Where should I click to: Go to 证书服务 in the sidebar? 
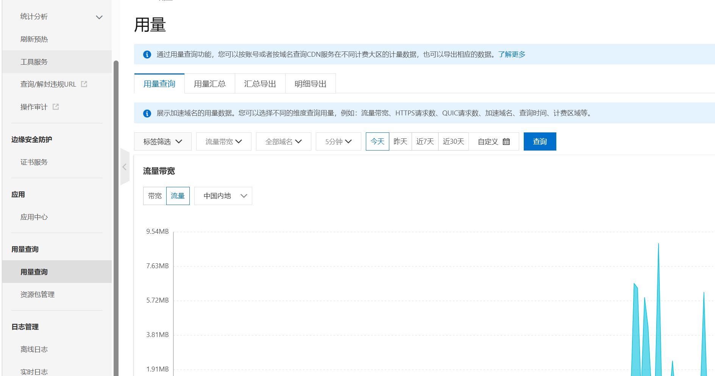click(34, 162)
